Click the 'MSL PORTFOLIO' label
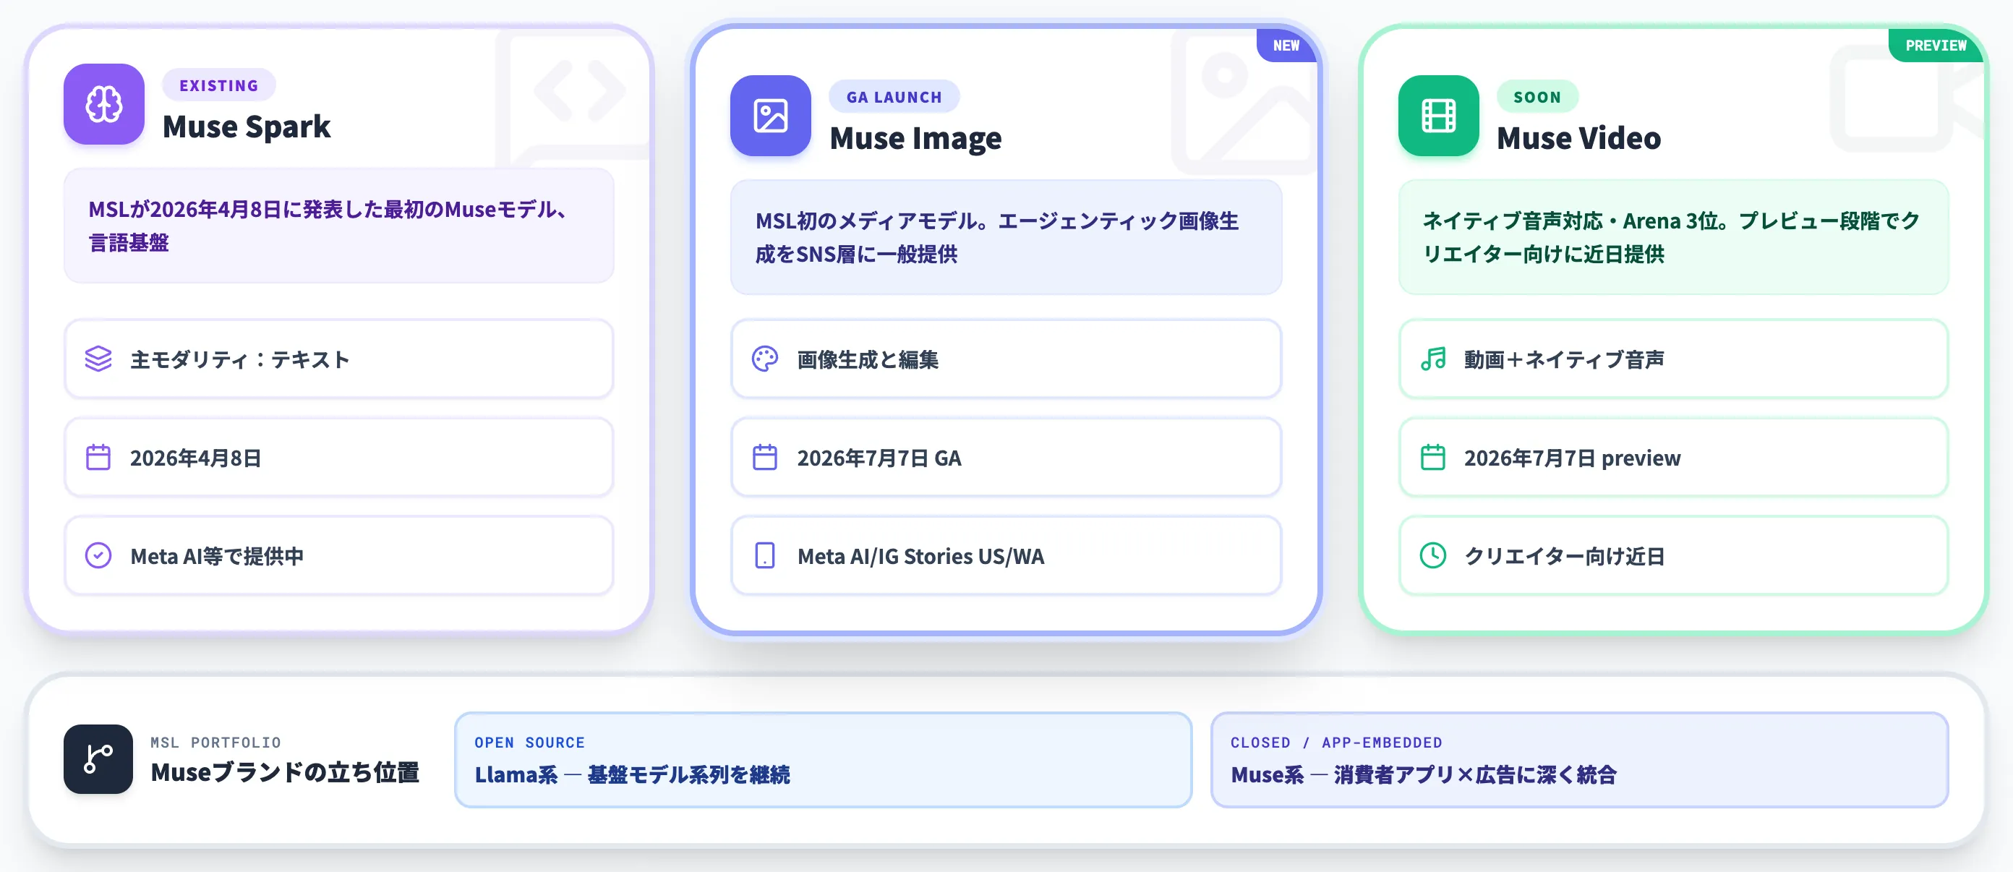The width and height of the screenshot is (2013, 872). pyautogui.click(x=215, y=743)
